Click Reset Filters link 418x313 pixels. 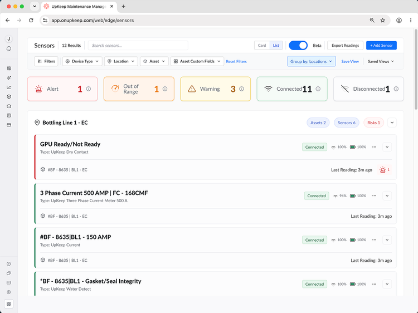[x=236, y=61]
